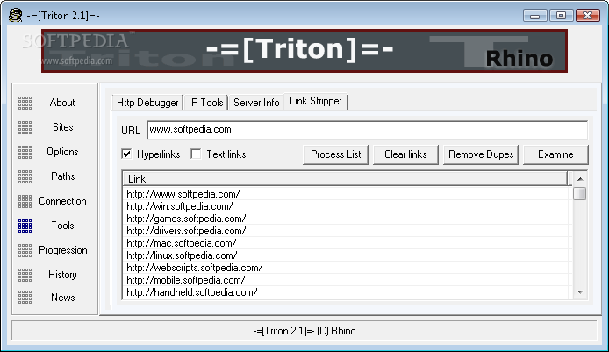This screenshot has height=352, width=609.
Task: Click the grid icon beside Options
Action: [x=25, y=152]
